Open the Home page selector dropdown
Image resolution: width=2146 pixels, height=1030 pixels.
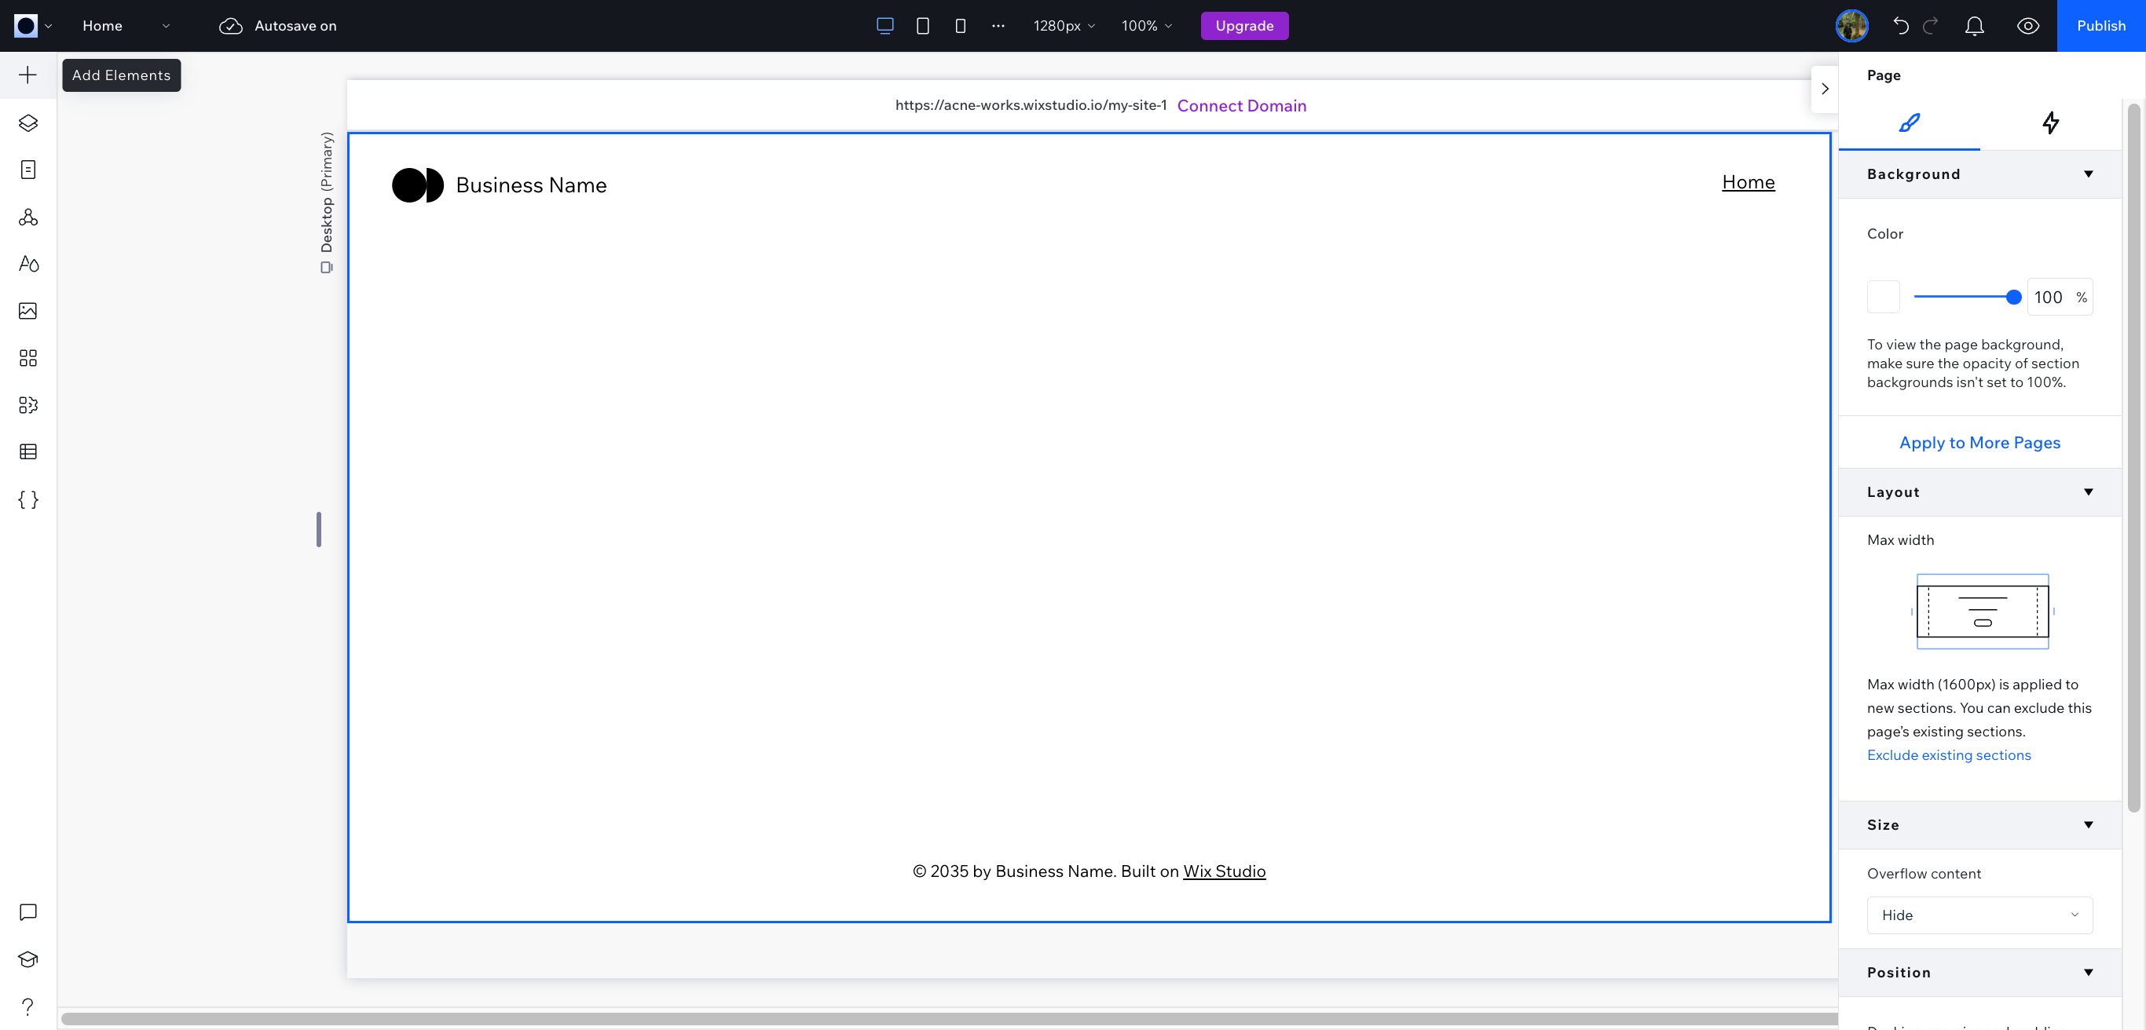pos(126,26)
